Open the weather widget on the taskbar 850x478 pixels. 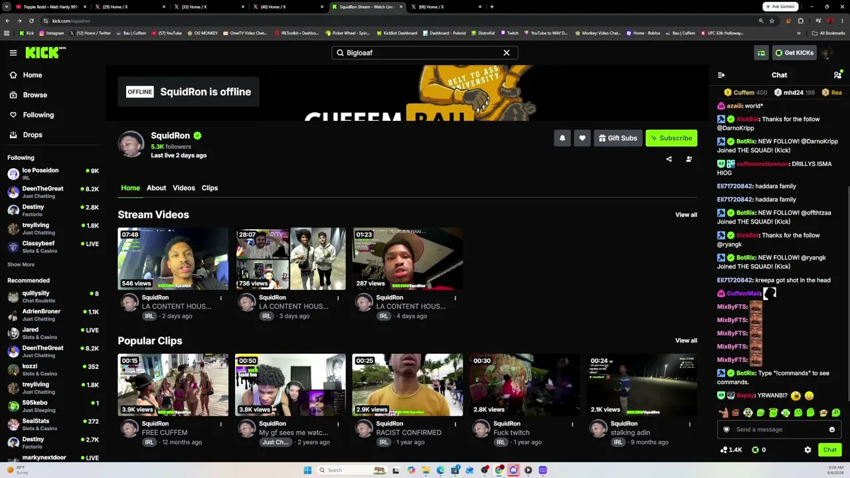17,470
